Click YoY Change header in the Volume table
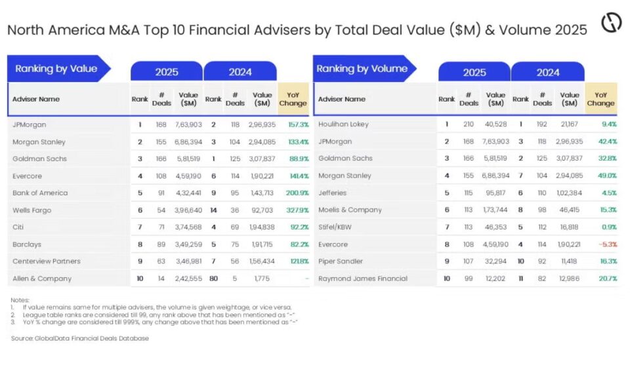The height and width of the screenshot is (367, 630). point(600,99)
